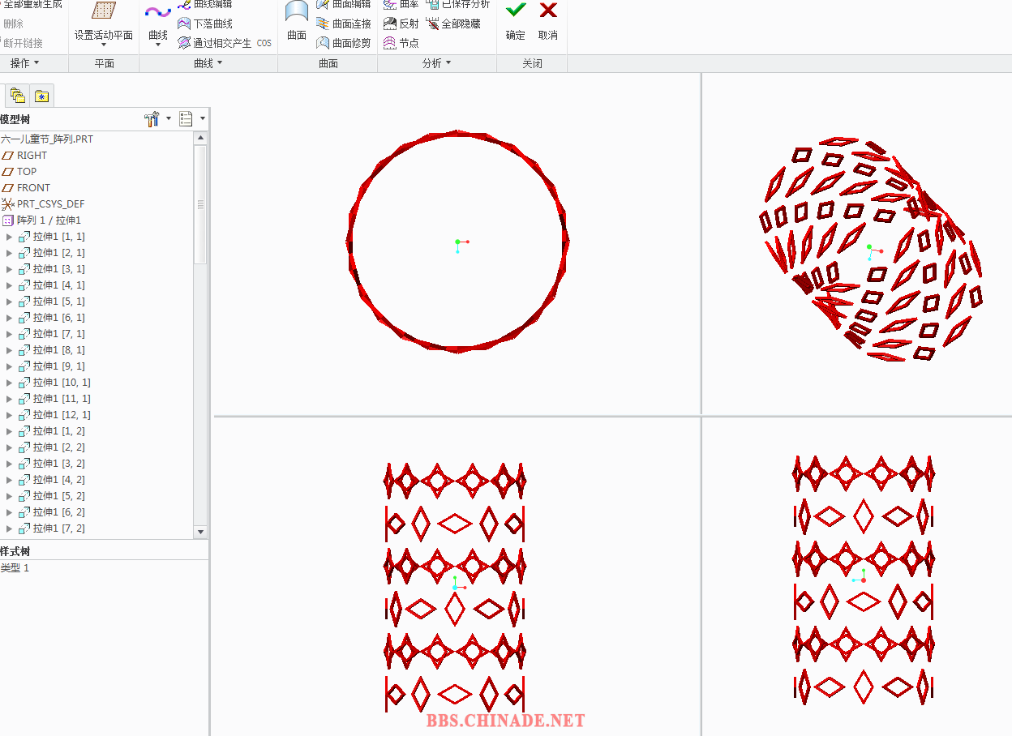
Task: Select the RIGHT datum plane
Action: pos(24,155)
